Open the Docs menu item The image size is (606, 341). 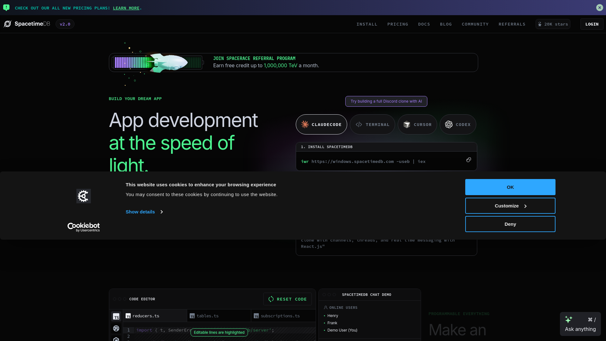424,24
